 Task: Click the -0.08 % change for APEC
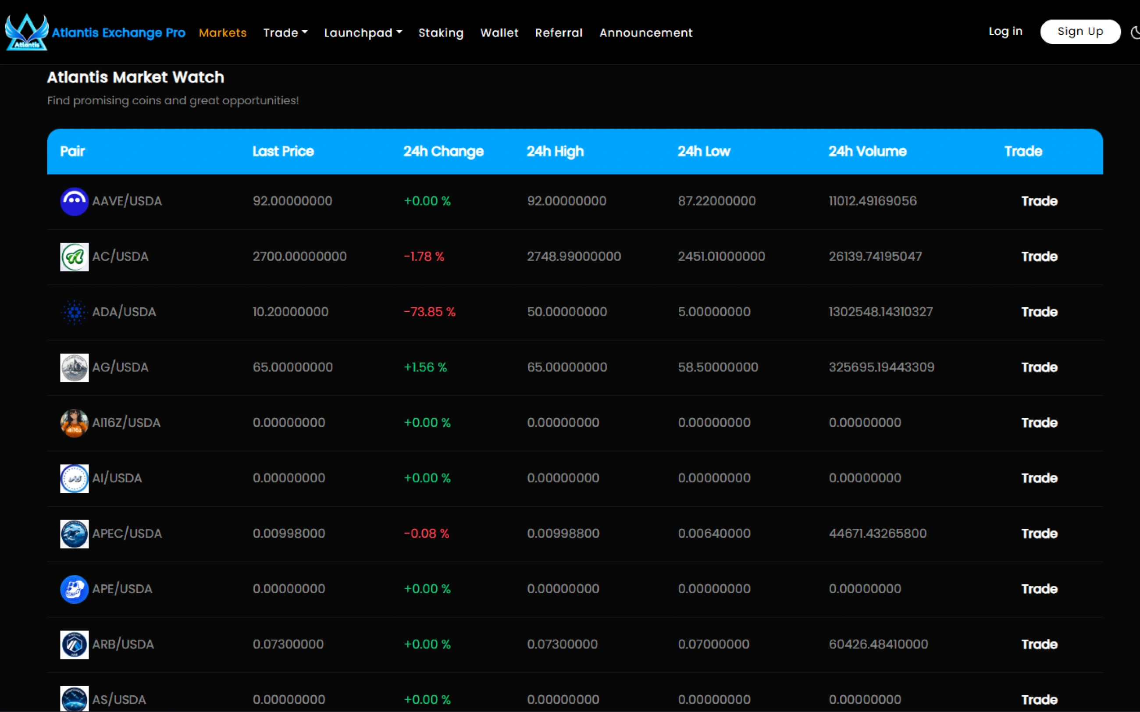(426, 534)
